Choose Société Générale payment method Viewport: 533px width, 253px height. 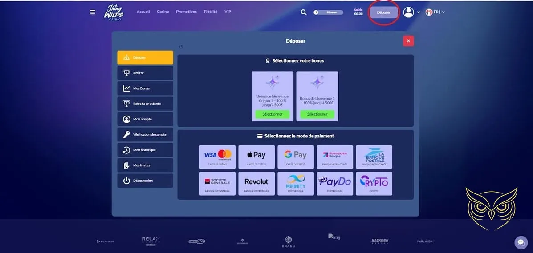pyautogui.click(x=217, y=183)
